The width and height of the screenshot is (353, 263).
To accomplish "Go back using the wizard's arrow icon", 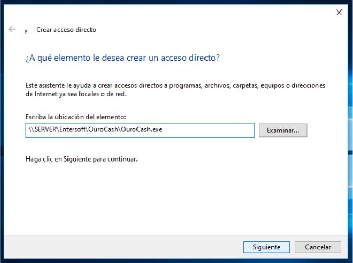I will tap(12, 29).
